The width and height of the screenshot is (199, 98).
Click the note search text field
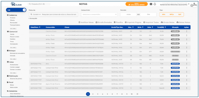[59, 15]
